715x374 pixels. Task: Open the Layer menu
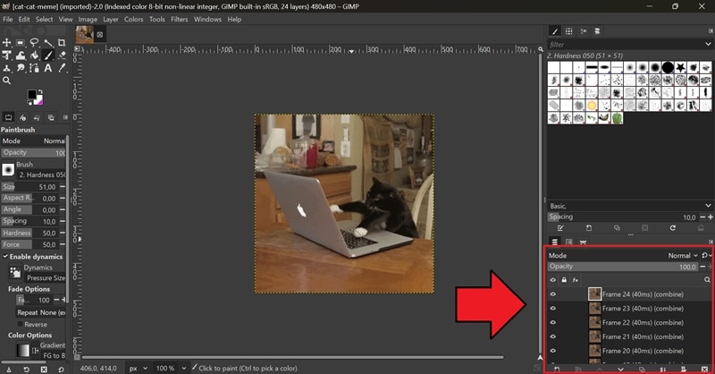point(110,19)
